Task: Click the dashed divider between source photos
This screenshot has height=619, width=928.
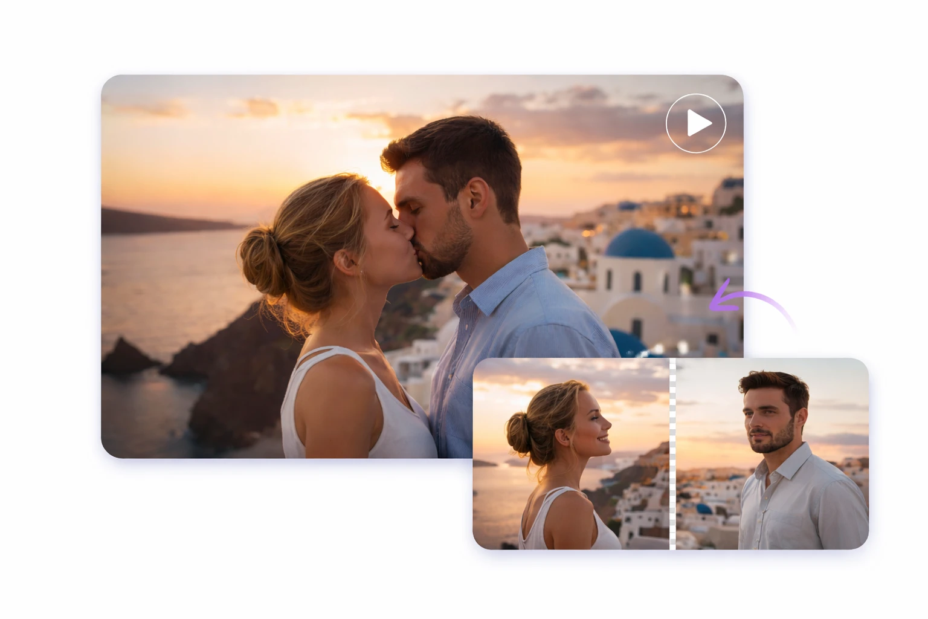Action: (x=672, y=453)
